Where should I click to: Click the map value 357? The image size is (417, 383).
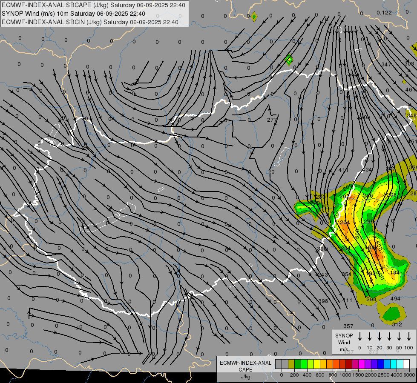click(x=348, y=326)
